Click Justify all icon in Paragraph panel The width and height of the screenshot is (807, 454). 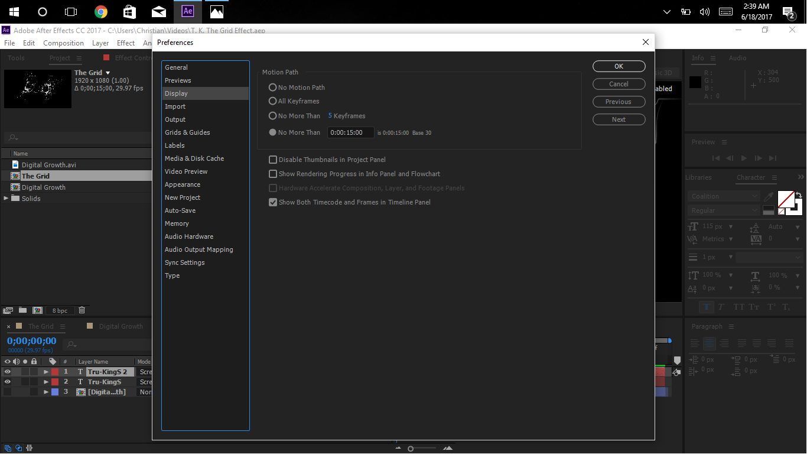click(x=789, y=343)
